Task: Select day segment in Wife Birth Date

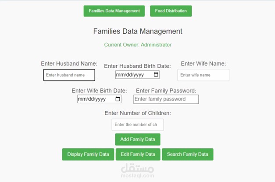Action: 91,99
